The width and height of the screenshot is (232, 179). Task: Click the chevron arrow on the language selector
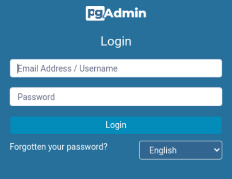coord(217,150)
